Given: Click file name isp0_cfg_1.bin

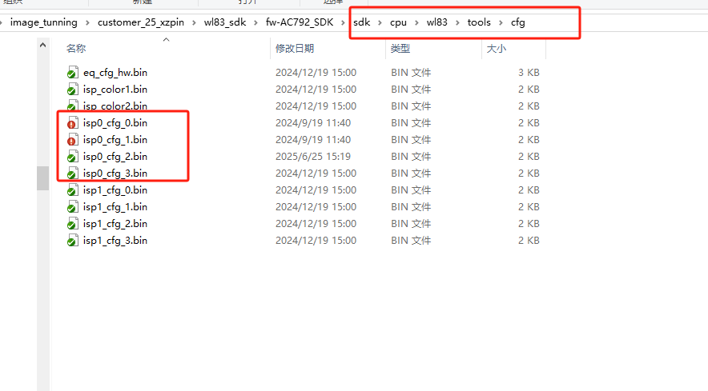Looking at the screenshot, I should coord(115,140).
